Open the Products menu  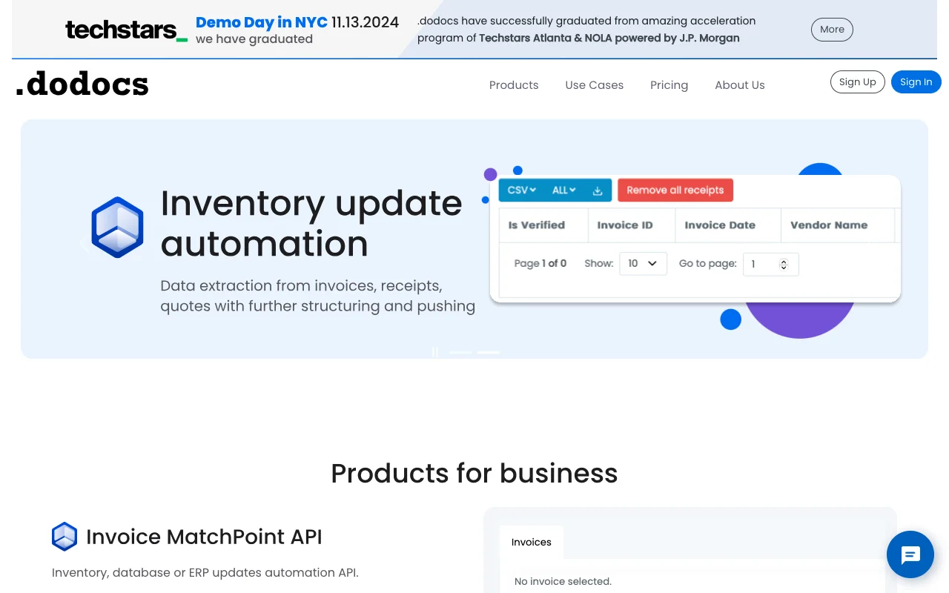pyautogui.click(x=514, y=85)
